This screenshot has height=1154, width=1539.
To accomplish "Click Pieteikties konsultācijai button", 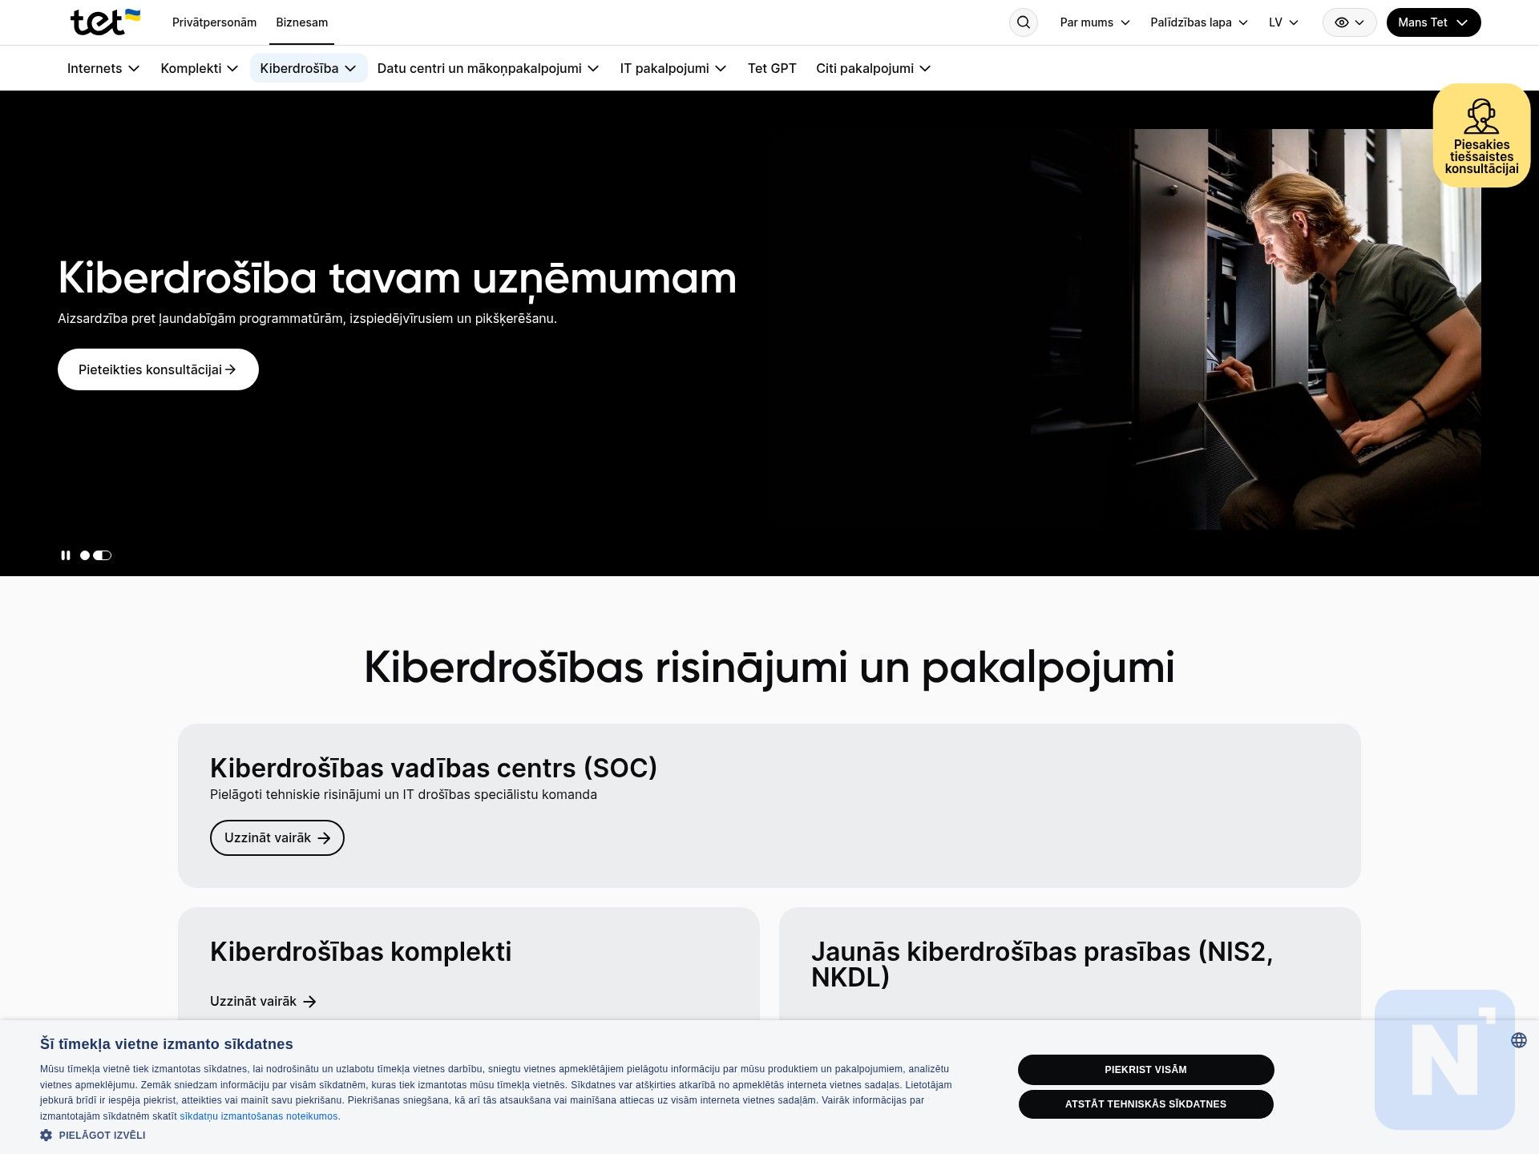I will pyautogui.click(x=158, y=369).
